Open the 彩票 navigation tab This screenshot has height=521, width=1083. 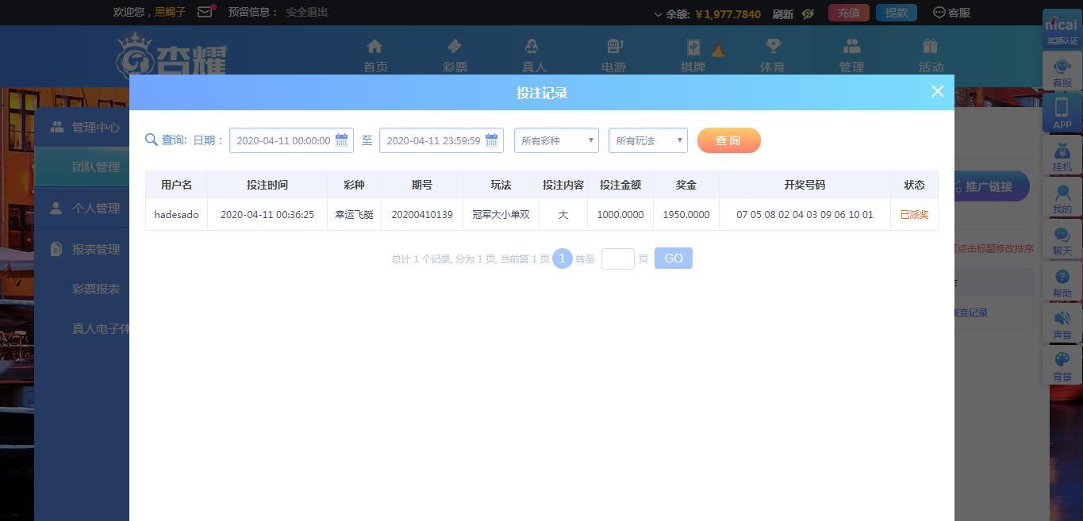[x=455, y=56]
